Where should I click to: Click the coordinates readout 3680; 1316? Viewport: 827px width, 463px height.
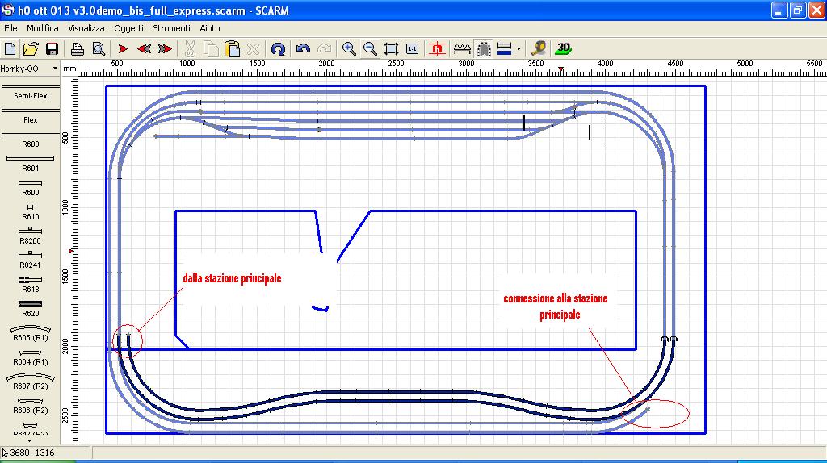(32, 453)
